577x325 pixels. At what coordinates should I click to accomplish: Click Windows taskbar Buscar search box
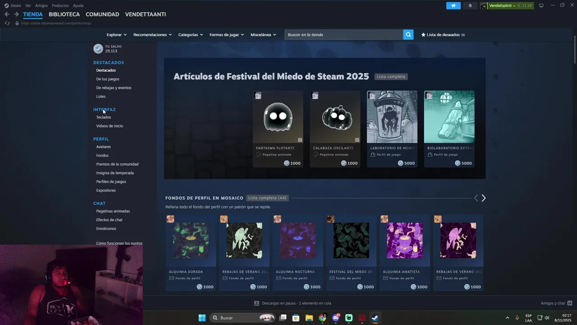click(243, 318)
